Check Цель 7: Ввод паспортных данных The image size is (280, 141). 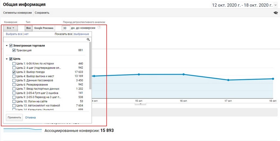(14, 89)
